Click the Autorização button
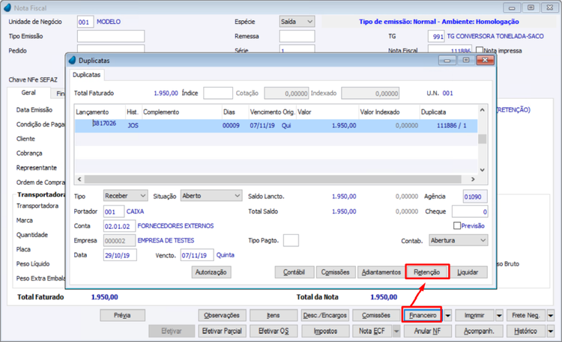This screenshot has height=342, width=562. coord(211,272)
